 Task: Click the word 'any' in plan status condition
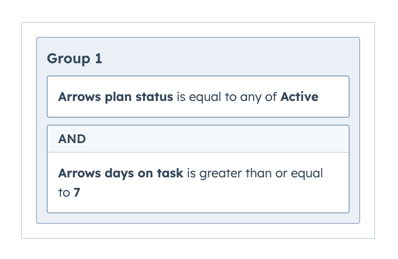tap(251, 97)
